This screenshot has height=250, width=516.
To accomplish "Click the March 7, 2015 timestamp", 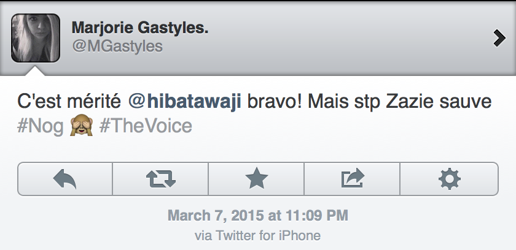I will click(258, 216).
